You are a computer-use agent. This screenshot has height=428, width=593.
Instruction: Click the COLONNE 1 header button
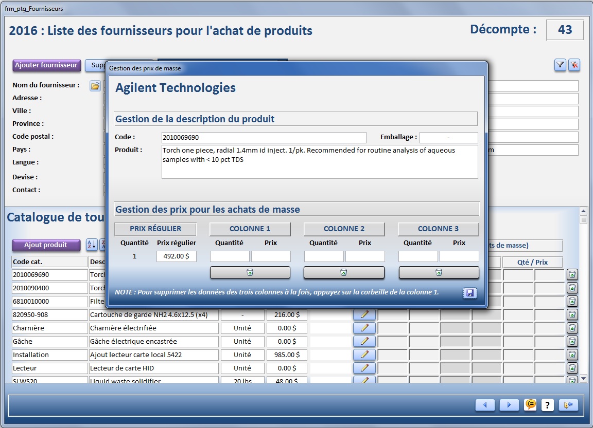(250, 229)
